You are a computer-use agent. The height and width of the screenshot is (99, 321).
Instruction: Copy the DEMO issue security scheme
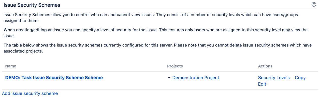[x=300, y=78]
